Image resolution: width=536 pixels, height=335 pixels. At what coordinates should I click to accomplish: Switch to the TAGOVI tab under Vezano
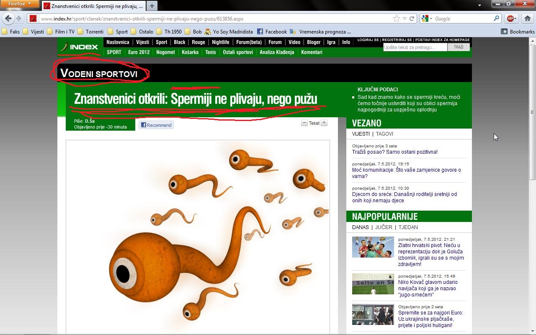click(x=384, y=134)
